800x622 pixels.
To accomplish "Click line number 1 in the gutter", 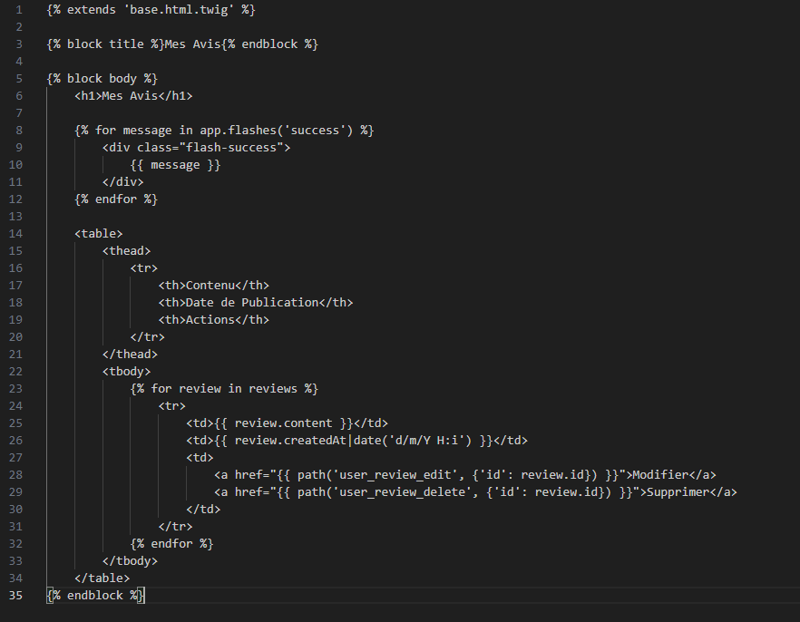I will [17, 9].
